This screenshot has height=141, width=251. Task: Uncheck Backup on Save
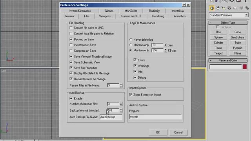(x=71, y=39)
